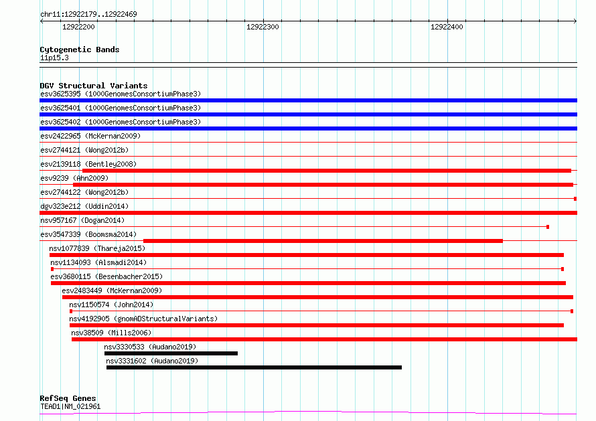Open the nsv3330533 (Audano2019) label
Image resolution: width=596 pixels, height=421 pixels.
pyautogui.click(x=150, y=347)
